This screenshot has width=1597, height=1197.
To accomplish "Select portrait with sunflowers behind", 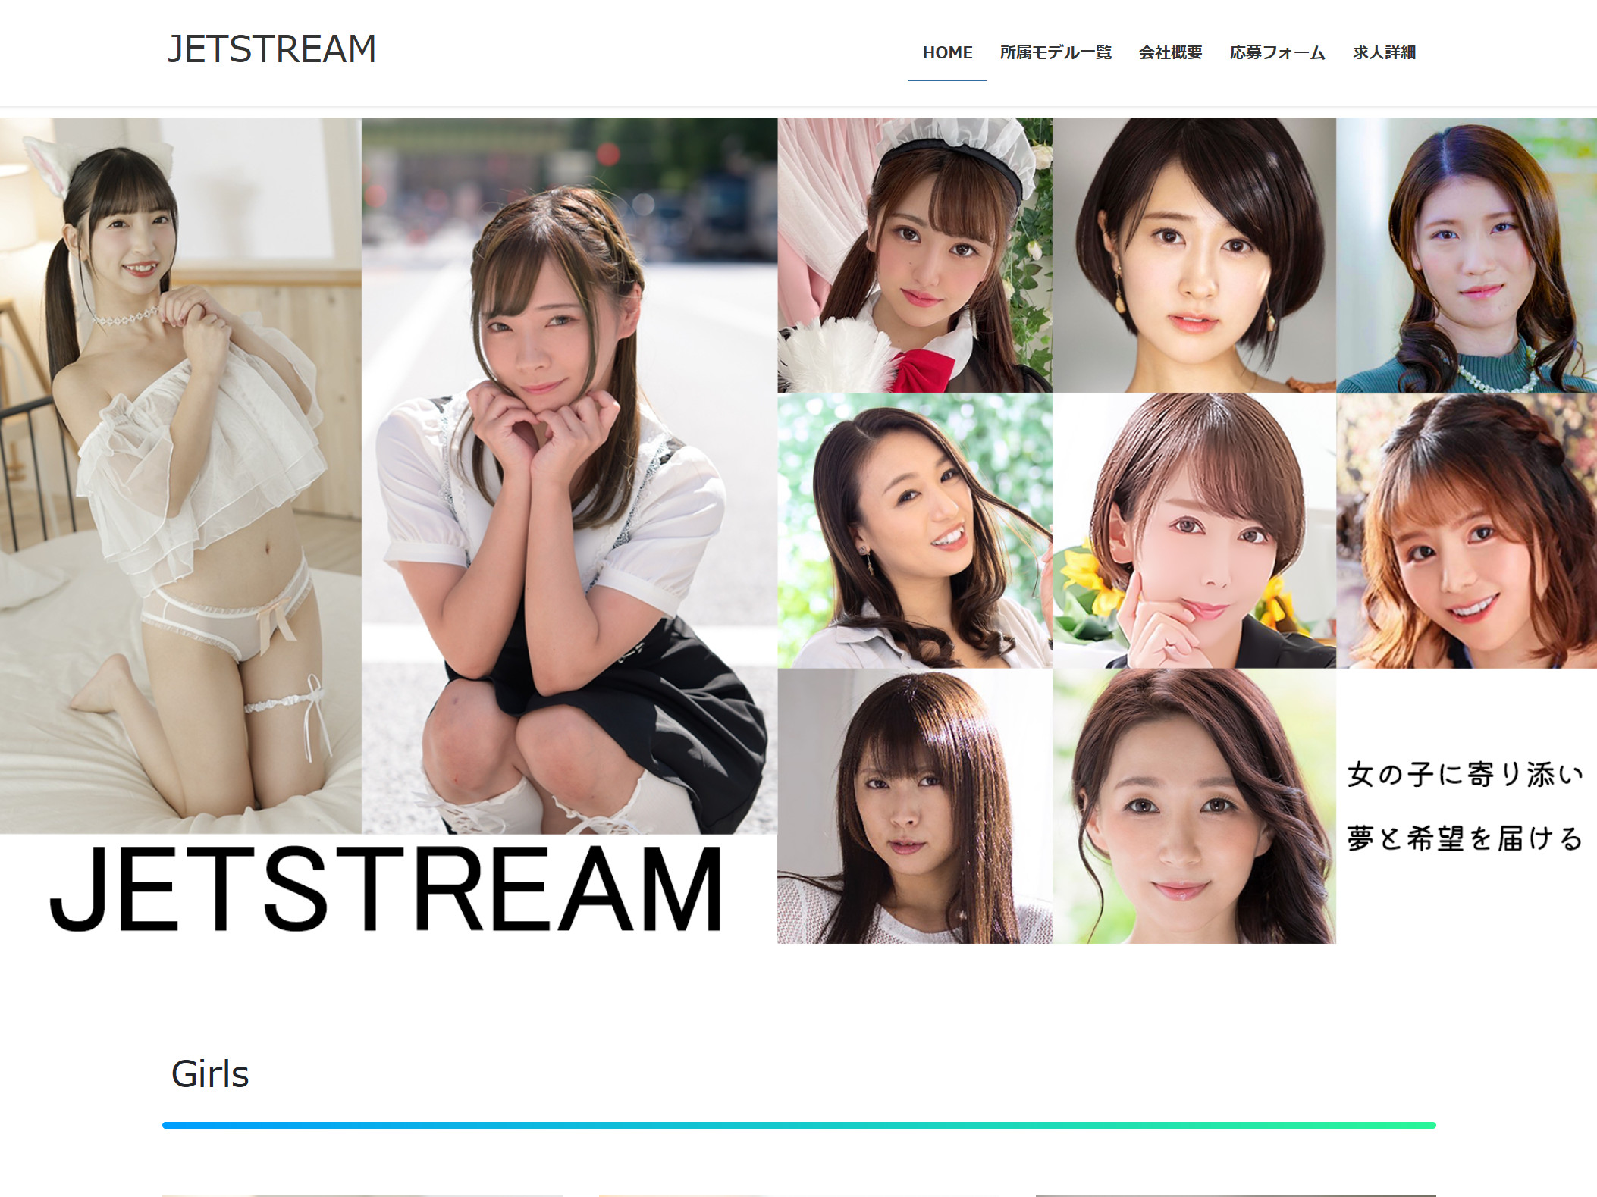I will [x=1194, y=530].
